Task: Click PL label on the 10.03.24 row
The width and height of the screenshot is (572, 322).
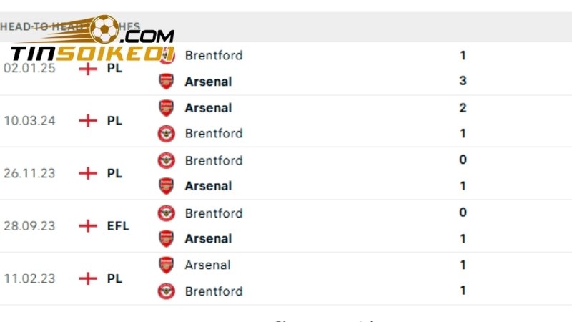Action: click(x=114, y=121)
